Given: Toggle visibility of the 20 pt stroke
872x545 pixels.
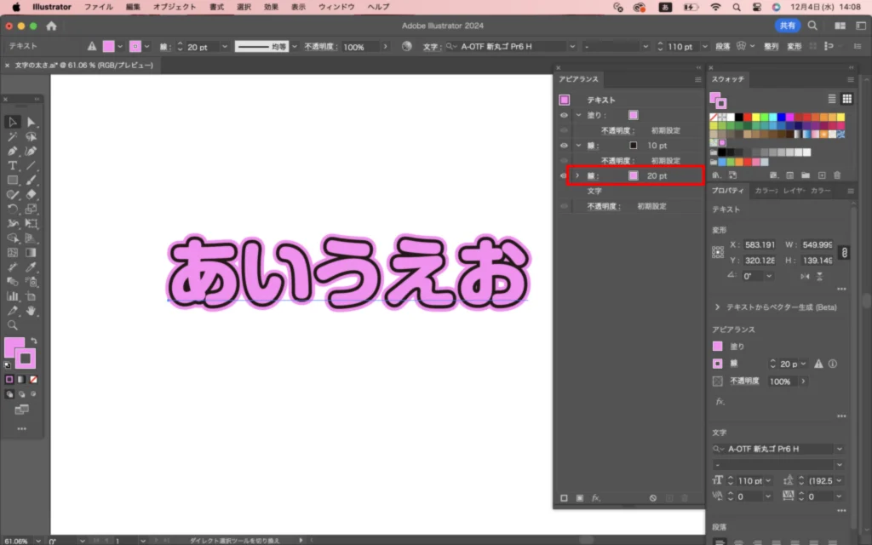Looking at the screenshot, I should (x=564, y=175).
